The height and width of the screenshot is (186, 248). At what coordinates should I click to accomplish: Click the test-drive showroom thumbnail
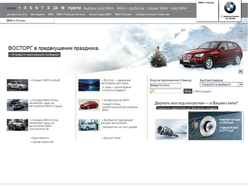tap(89, 125)
